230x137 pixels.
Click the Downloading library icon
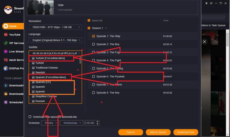6,86
